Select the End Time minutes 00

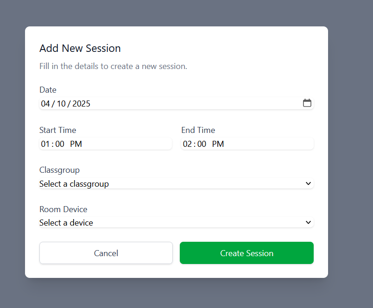(x=202, y=144)
